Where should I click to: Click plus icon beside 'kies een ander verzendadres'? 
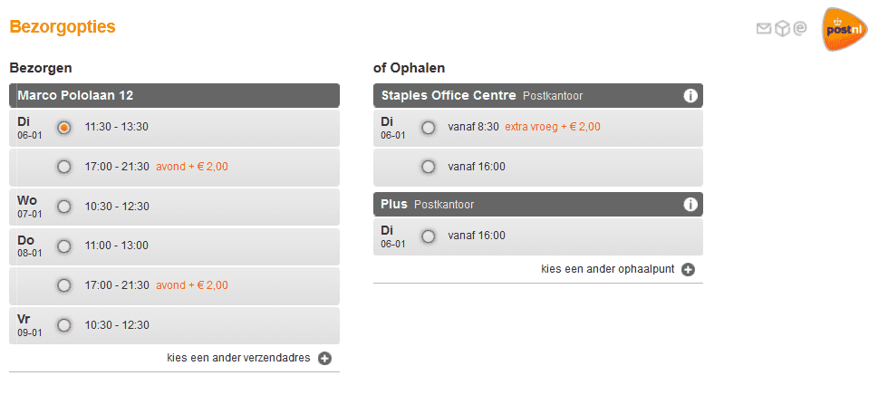click(324, 358)
